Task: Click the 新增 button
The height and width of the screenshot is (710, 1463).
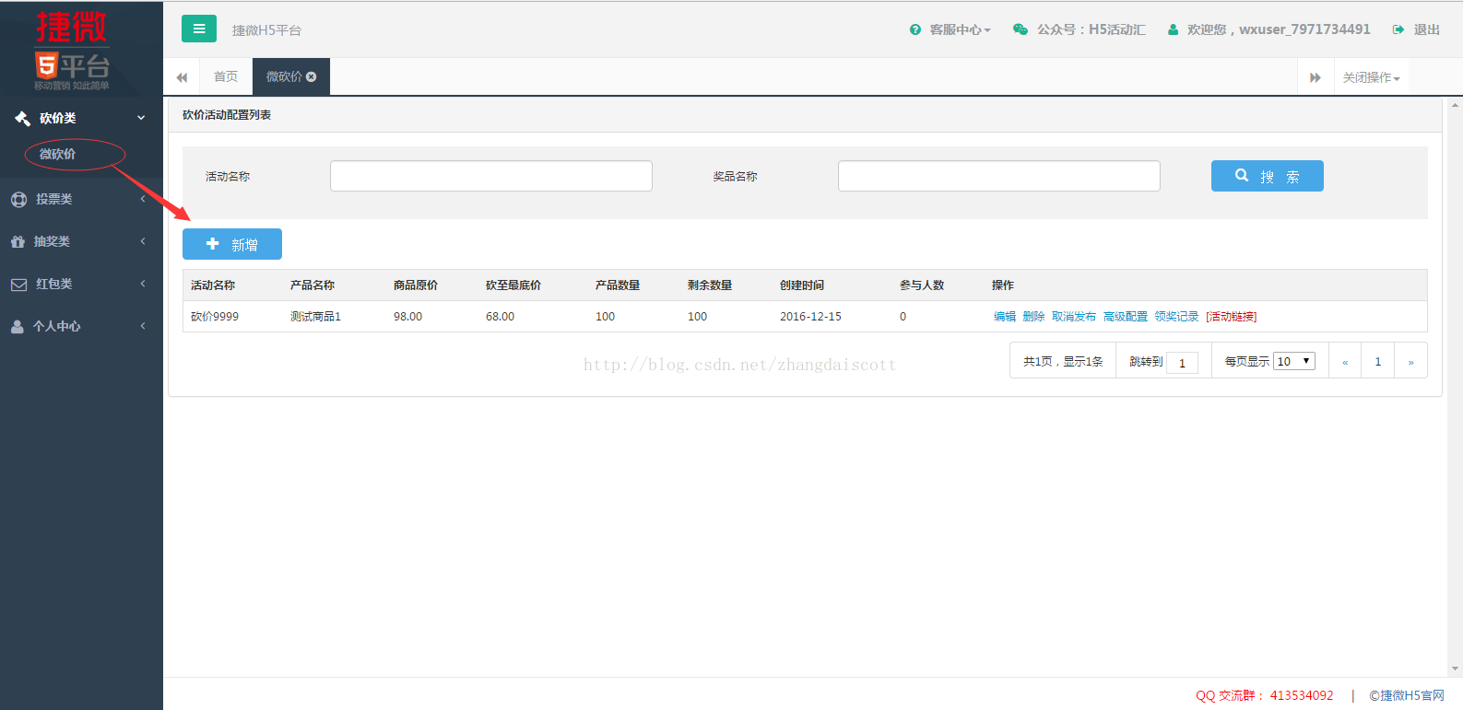Action: [x=232, y=244]
